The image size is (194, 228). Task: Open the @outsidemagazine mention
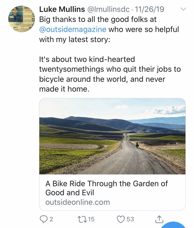(x=73, y=29)
